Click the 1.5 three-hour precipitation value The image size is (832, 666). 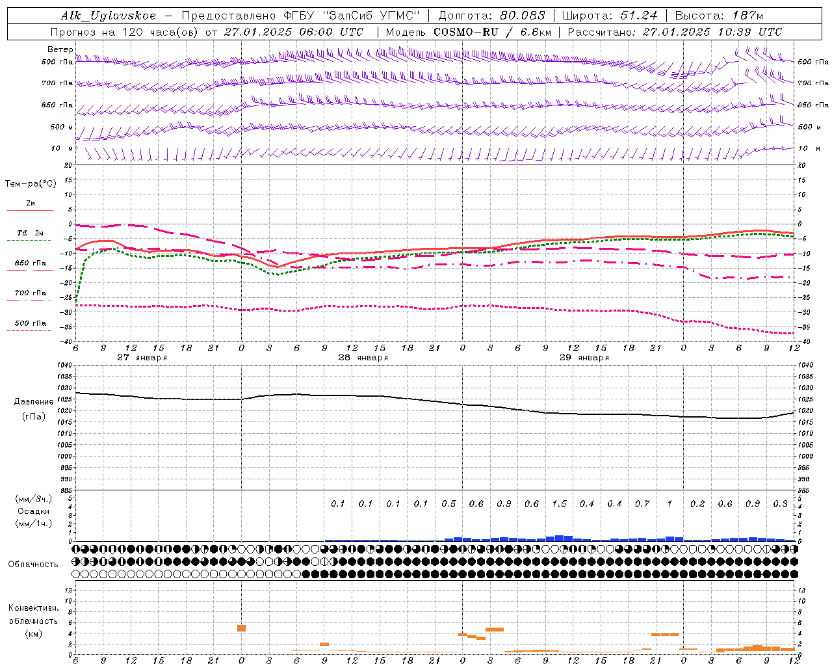559,504
